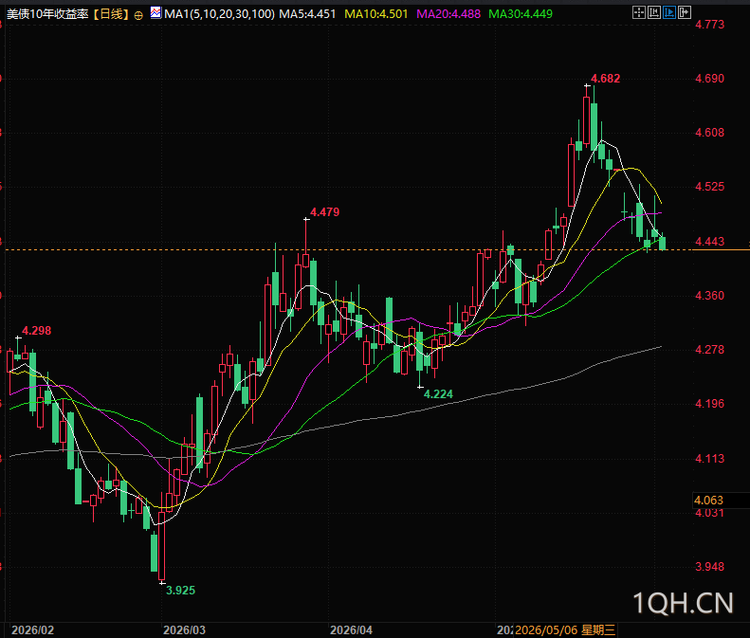750x638 pixels.
Task: Click the panel expand-right arrow icon
Action: click(x=685, y=12)
